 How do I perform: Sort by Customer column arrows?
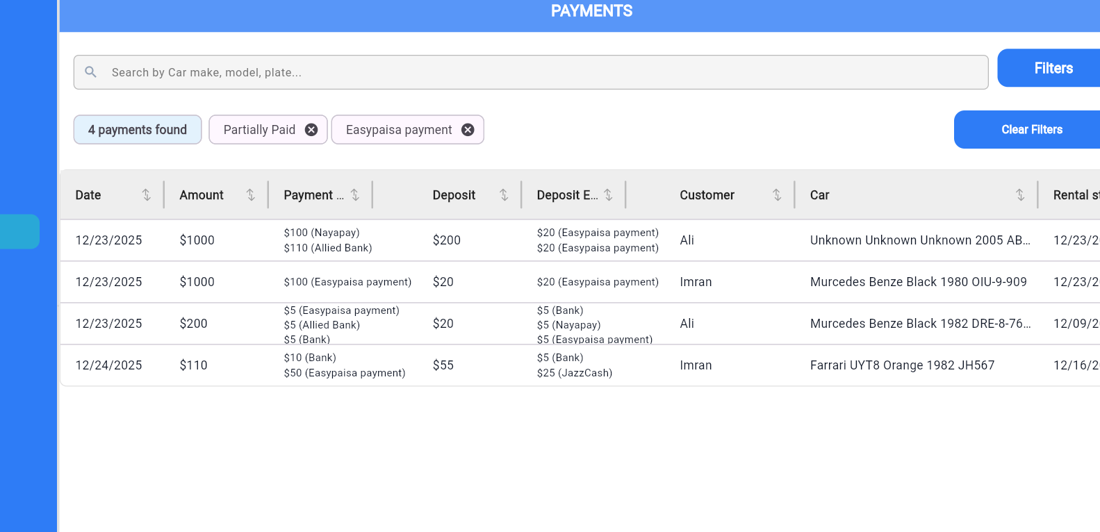pyautogui.click(x=777, y=195)
